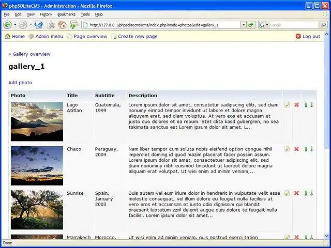Open the Back button history dropdown arrow

pos(15,25)
